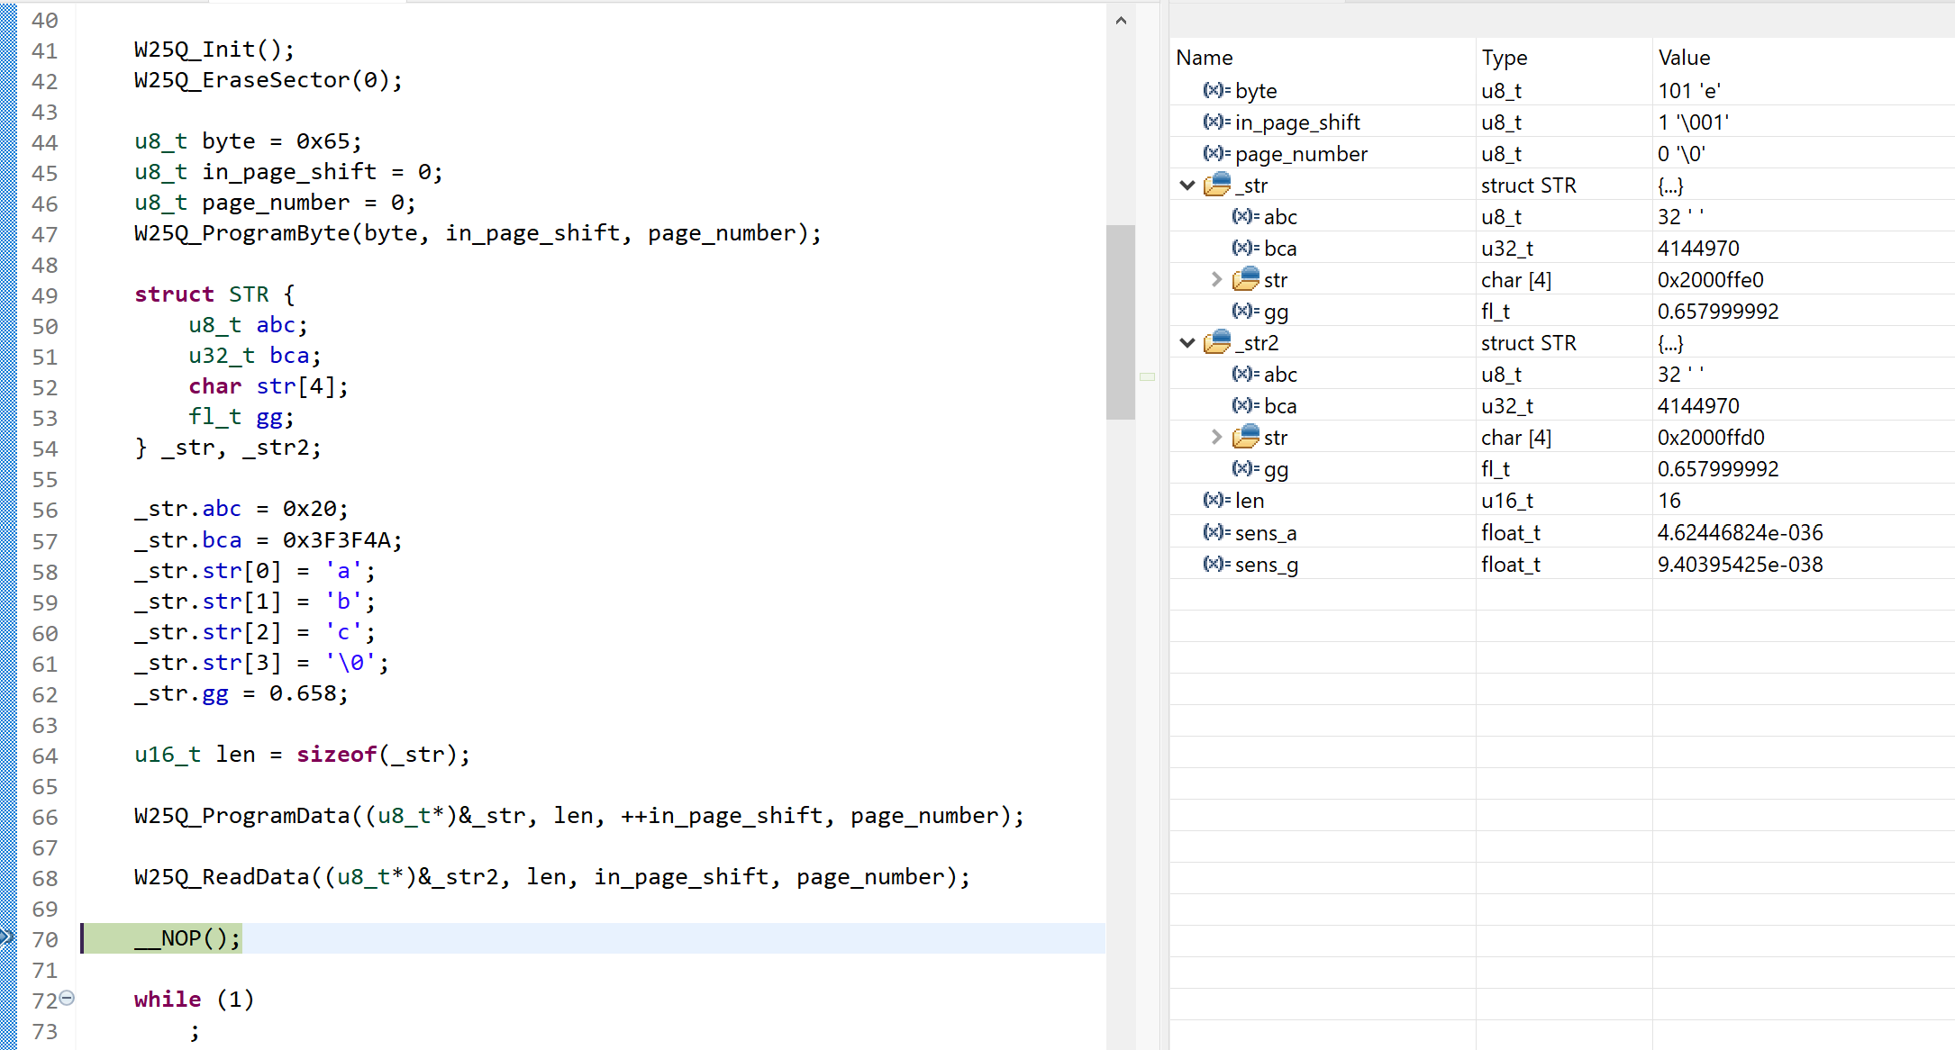This screenshot has height=1050, width=1955.
Task: Click the value cell of bca under _str
Action: 1697,249
